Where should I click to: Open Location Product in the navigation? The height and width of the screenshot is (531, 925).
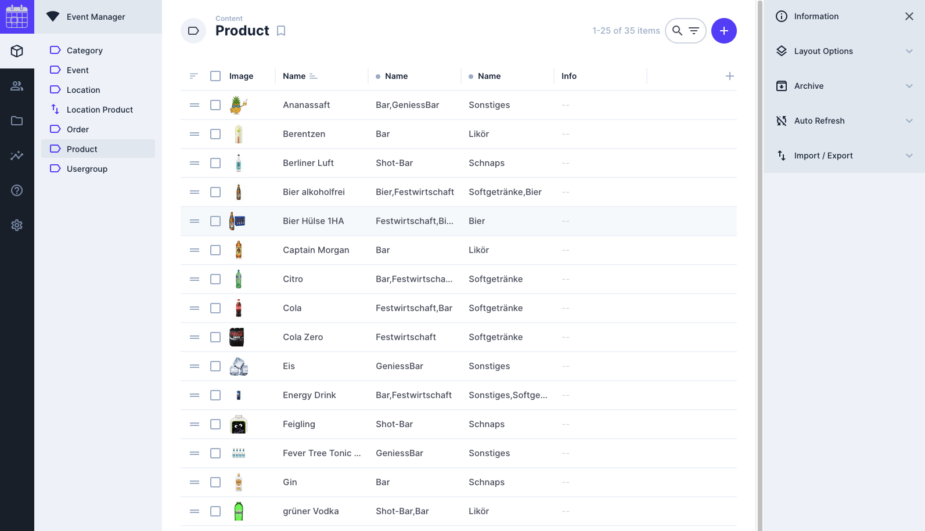99,110
